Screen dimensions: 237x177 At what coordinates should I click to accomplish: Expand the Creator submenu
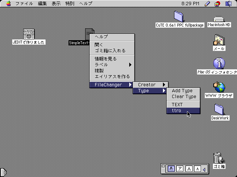pyautogui.click(x=151, y=85)
